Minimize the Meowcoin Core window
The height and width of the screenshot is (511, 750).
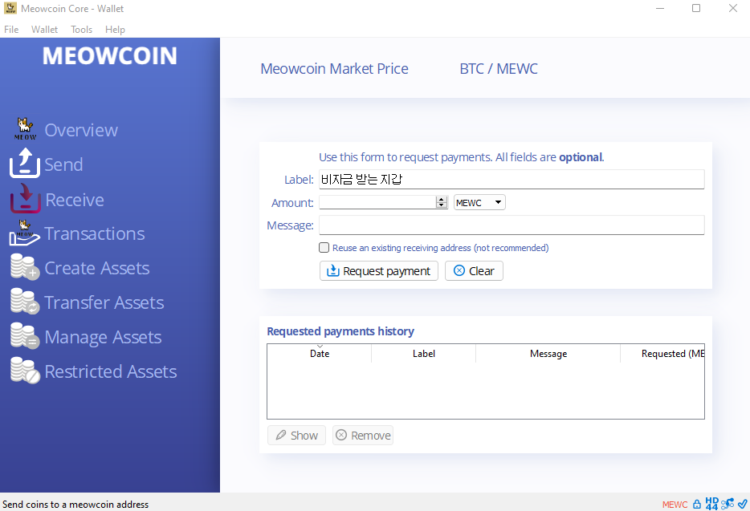(660, 9)
